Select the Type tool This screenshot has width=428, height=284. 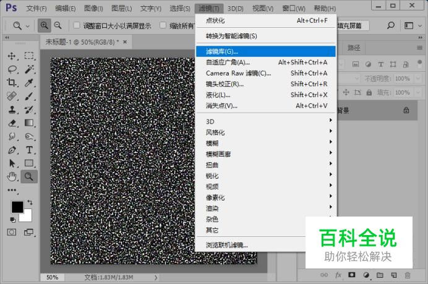pos(29,150)
